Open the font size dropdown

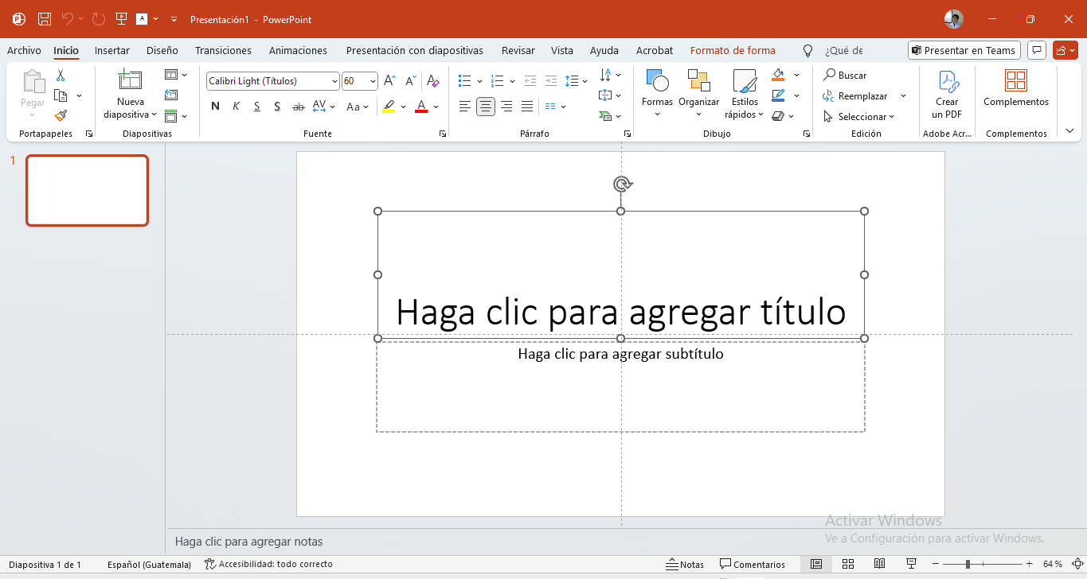coord(373,81)
